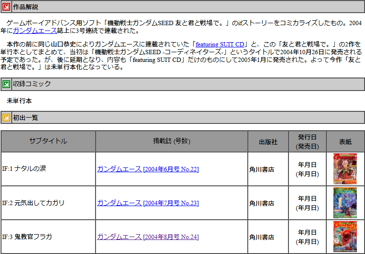Viewport: 365px width, 254px height.
Task: Click 角川書店 in the IF:1 row
Action: [x=262, y=169]
